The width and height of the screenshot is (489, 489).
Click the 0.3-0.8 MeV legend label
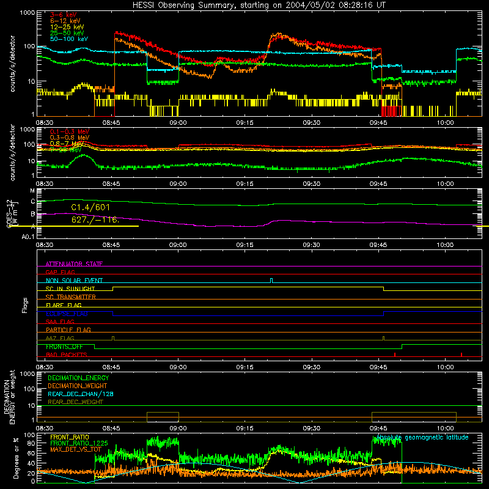[x=70, y=138]
